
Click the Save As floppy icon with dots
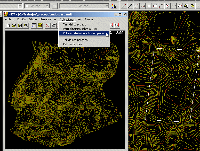click(26, 25)
